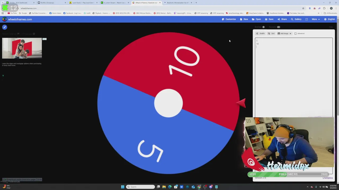Open the Customize palette options
Screen dimensions: 339x190
click(229, 19)
